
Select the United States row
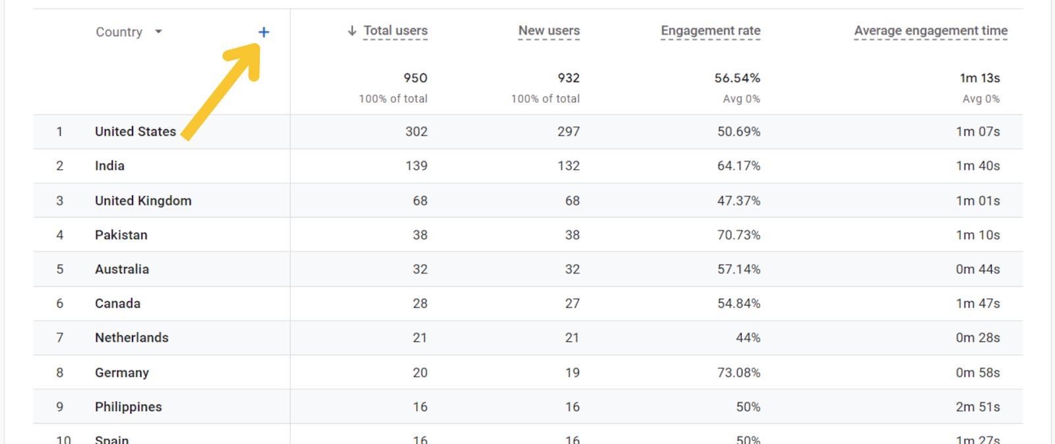click(x=135, y=131)
